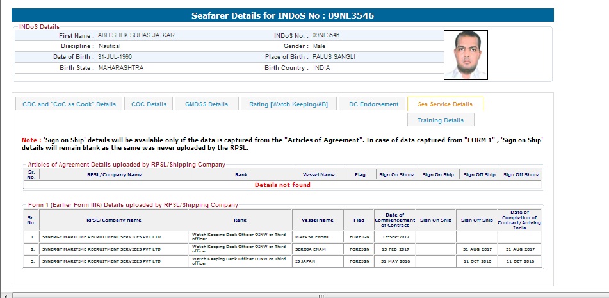This screenshot has height=298, width=609.
Task: Open the Training Details tab
Action: (x=441, y=120)
